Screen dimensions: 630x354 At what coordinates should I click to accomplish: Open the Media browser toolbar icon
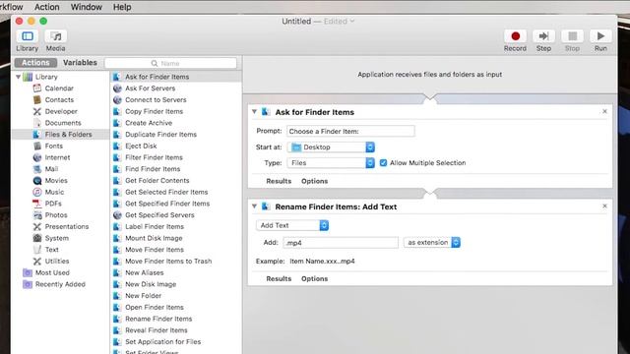tap(56, 36)
